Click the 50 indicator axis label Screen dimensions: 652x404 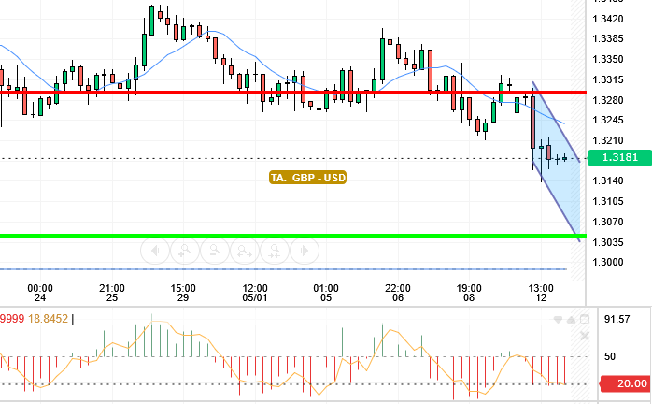[610, 356]
